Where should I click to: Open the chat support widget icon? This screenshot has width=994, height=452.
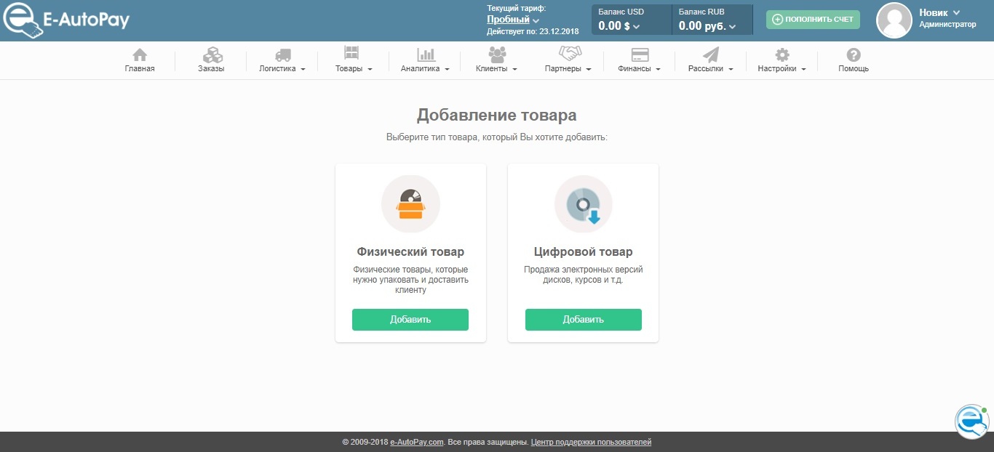971,421
